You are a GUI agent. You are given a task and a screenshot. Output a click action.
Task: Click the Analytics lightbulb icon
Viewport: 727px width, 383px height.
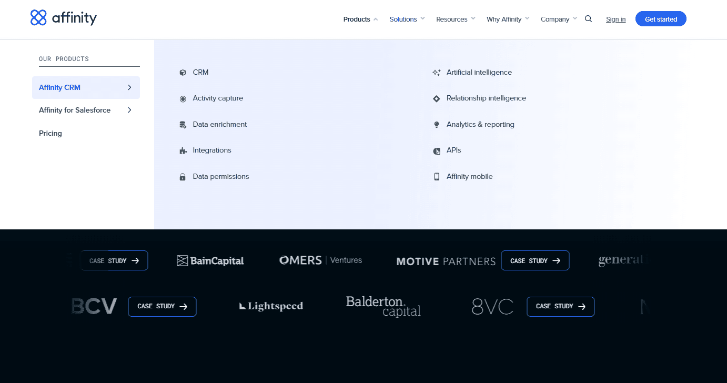[x=436, y=125]
